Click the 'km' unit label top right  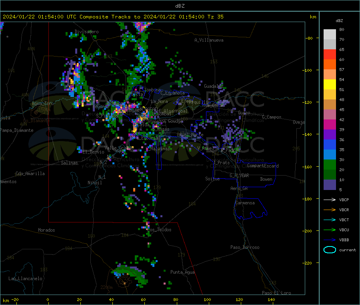313,17
